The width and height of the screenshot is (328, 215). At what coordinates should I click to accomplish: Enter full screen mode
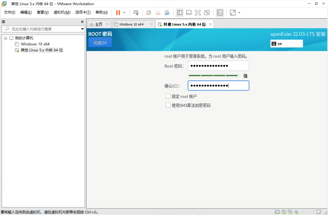coord(198,13)
